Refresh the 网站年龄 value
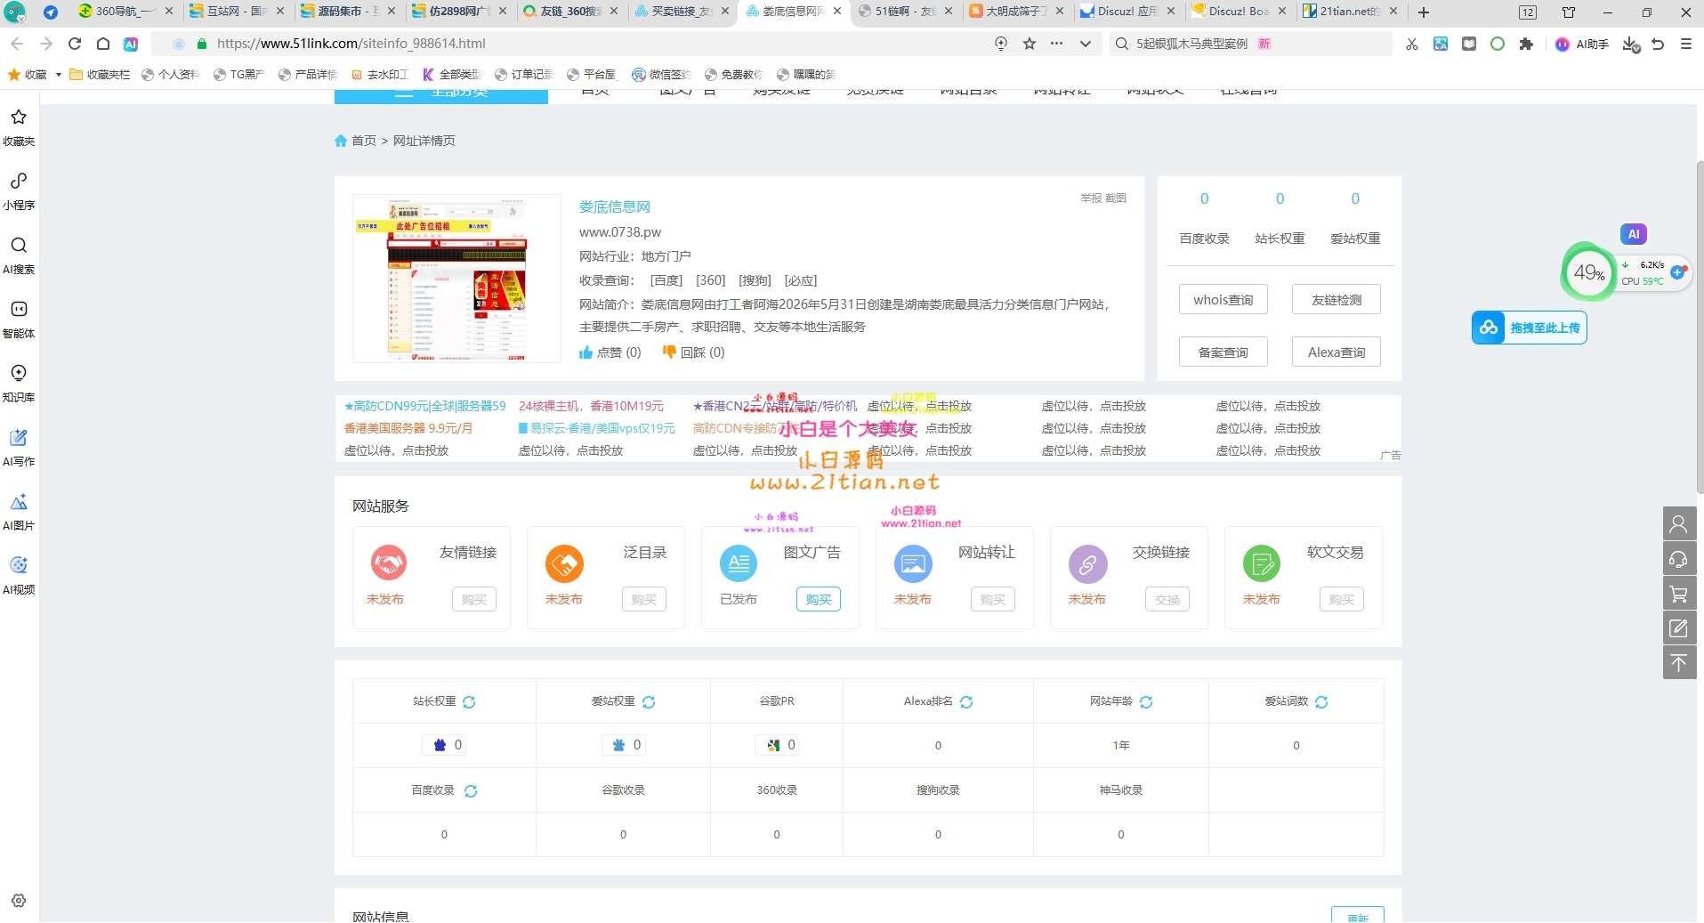This screenshot has height=923, width=1704. [x=1146, y=702]
